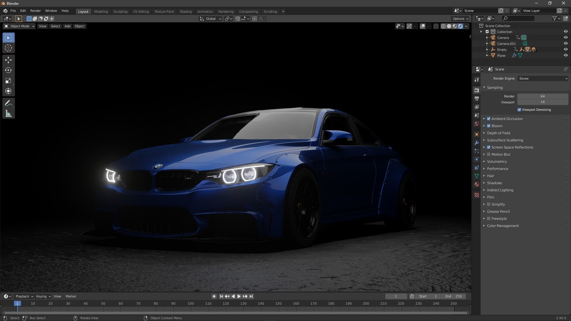
Task: Hide the Camera object in outliner
Action: (566, 38)
